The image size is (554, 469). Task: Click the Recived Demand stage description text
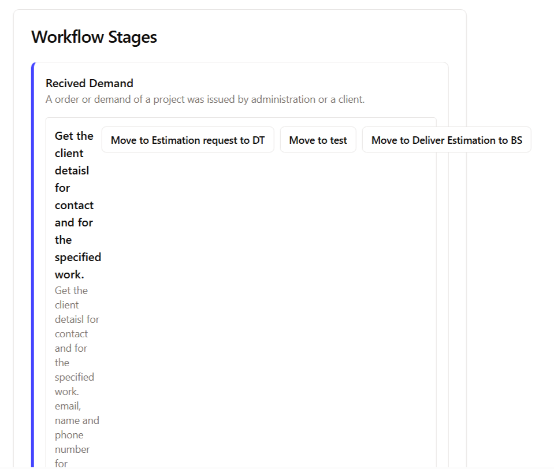205,99
